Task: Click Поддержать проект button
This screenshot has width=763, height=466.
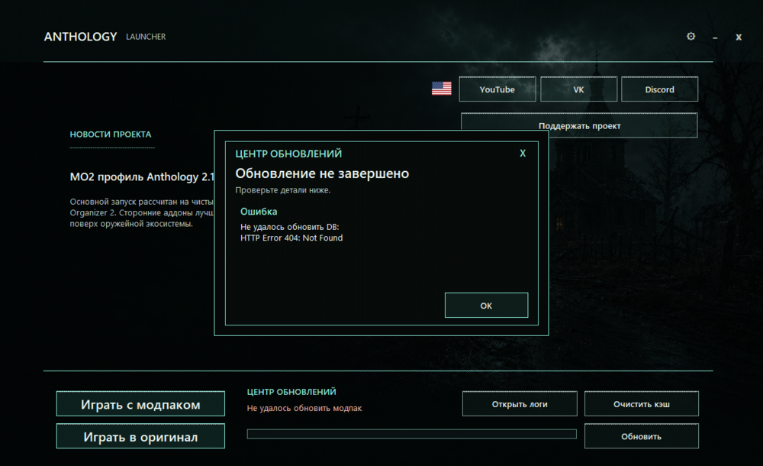Action: 579,126
